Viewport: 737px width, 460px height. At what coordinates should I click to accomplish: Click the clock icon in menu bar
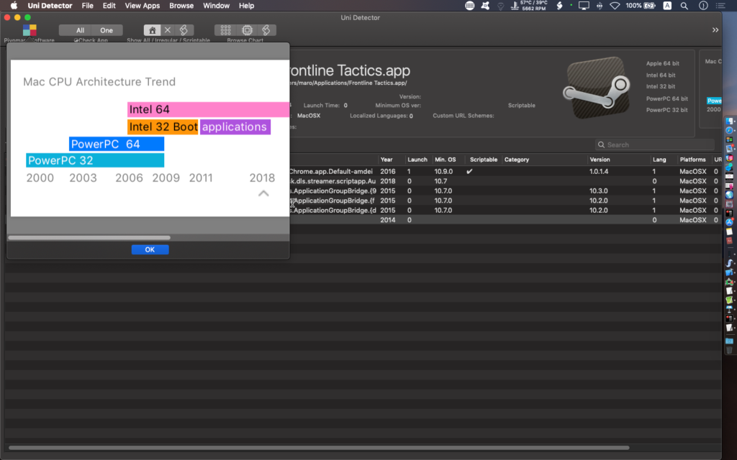703,6
